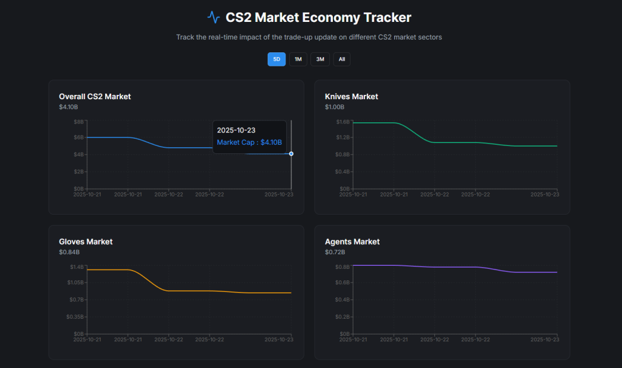
Task: Click the Gloves Market heading
Action: [86, 241]
